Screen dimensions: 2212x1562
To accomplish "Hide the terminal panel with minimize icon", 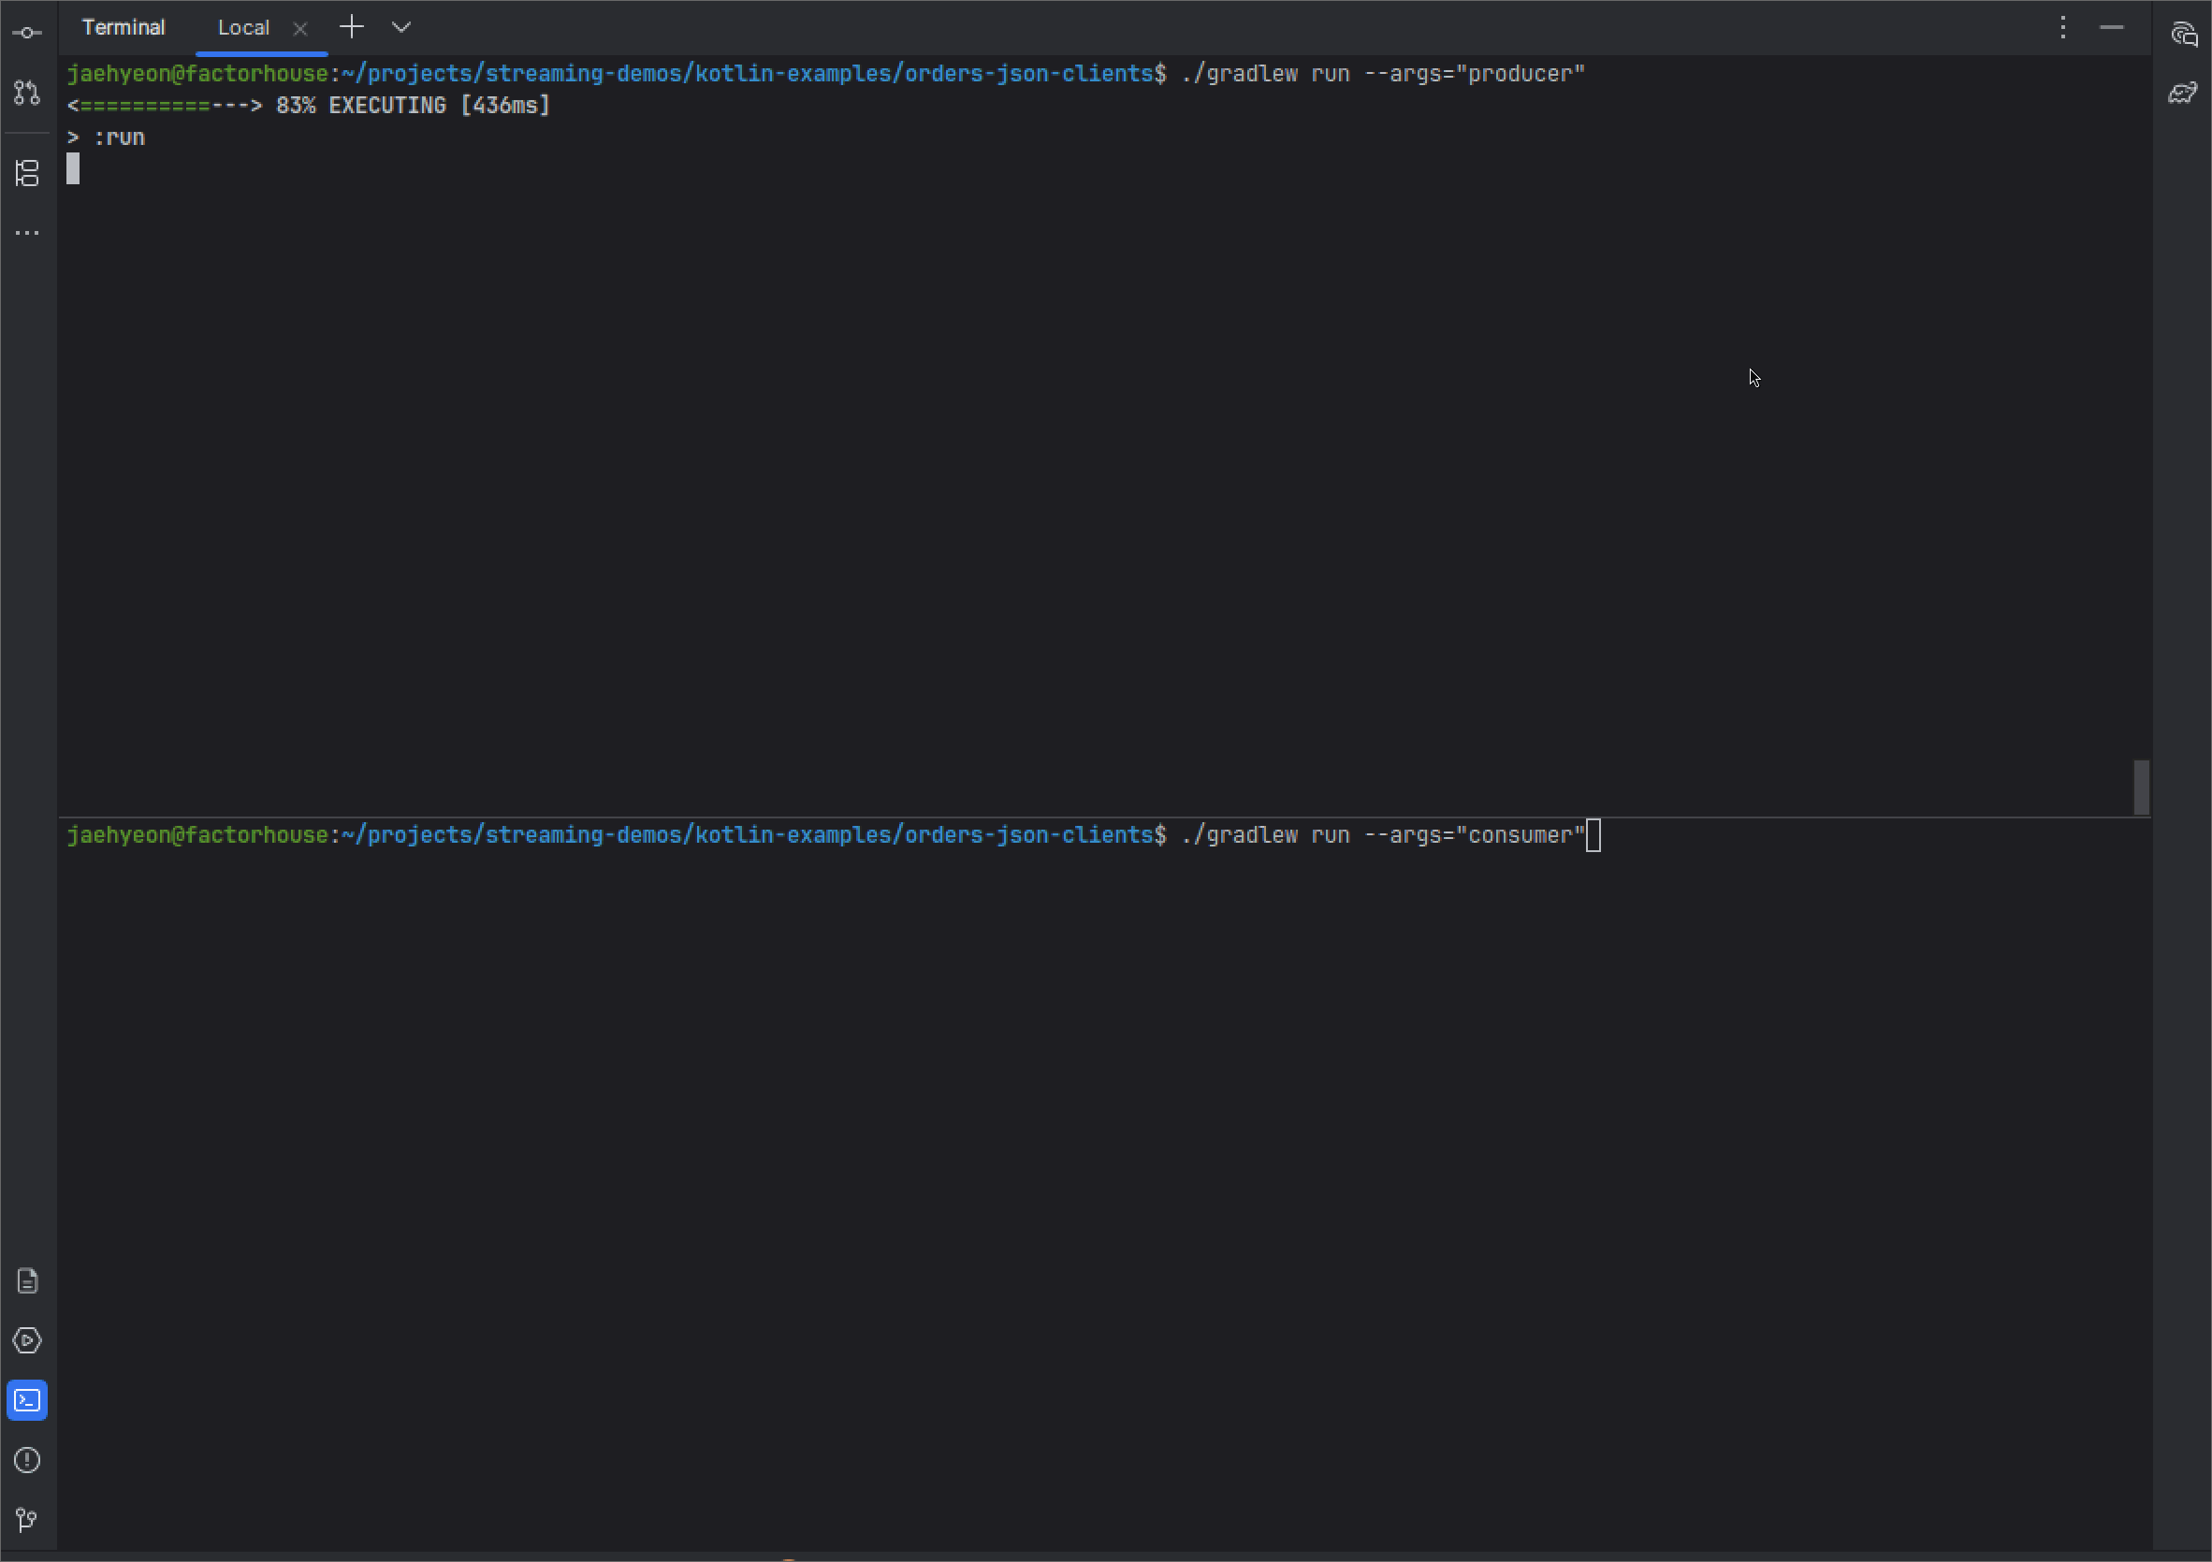I will tap(2112, 27).
